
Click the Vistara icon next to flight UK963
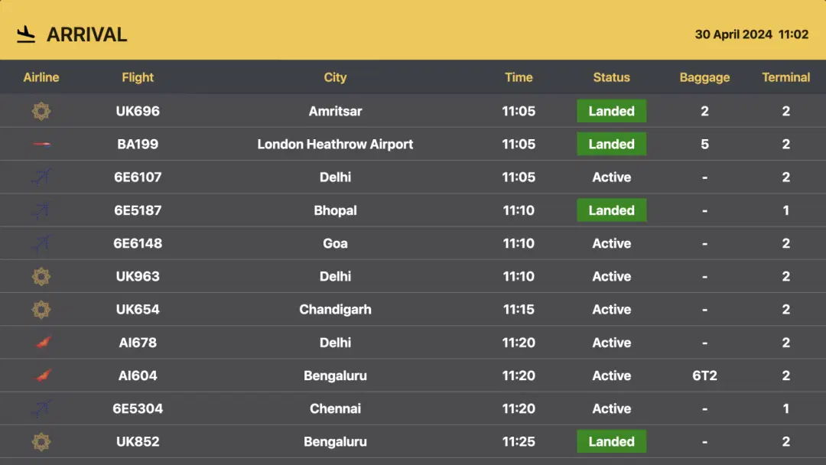pyautogui.click(x=41, y=276)
